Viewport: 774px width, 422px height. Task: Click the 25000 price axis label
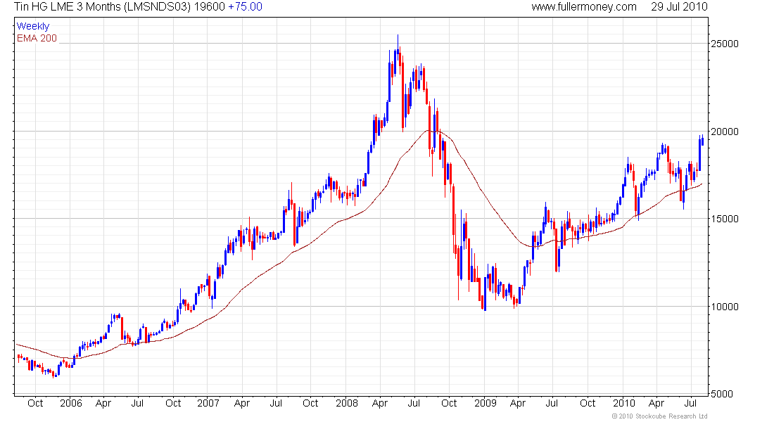(725, 44)
